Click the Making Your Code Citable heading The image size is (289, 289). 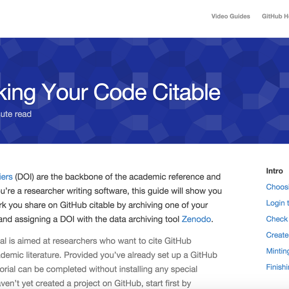click(x=109, y=92)
